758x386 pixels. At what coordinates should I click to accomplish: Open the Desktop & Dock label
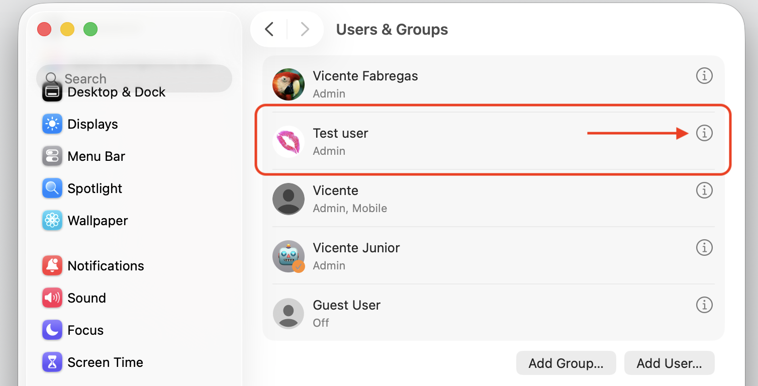[117, 92]
